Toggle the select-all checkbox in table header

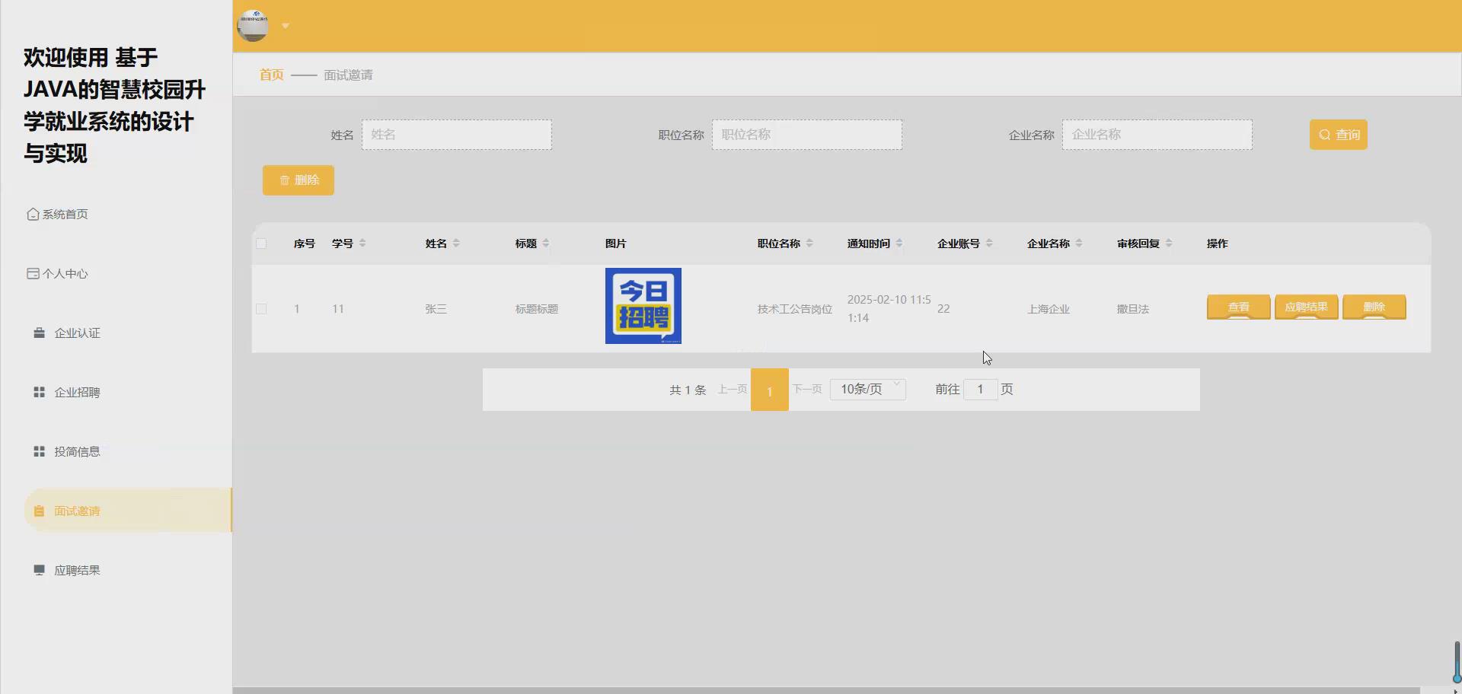coord(262,243)
